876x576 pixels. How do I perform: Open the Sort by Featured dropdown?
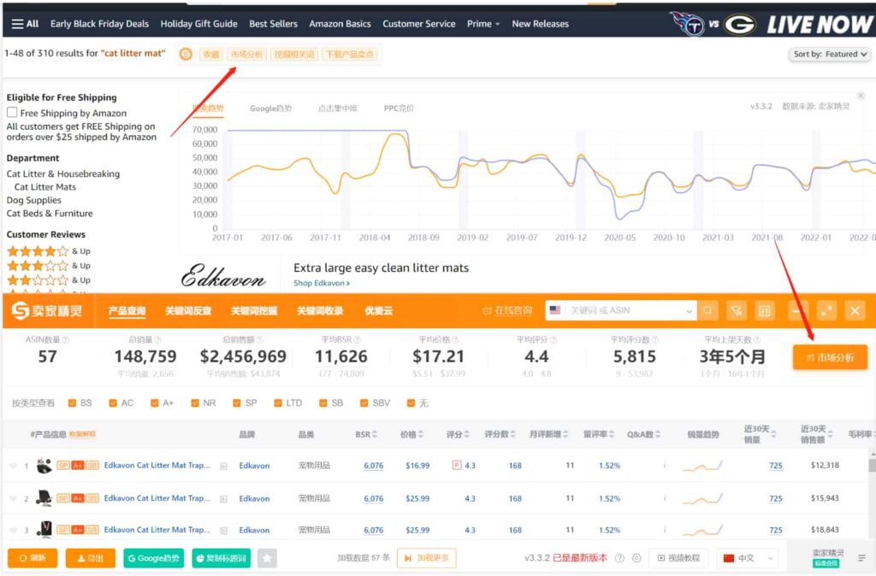(829, 54)
